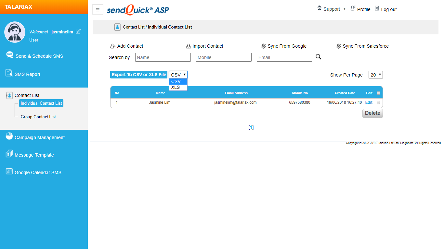Image resolution: width=444 pixels, height=249 pixels.
Task: Click the jasminelim@talariax.com email cell
Action: pyautogui.click(x=235, y=102)
